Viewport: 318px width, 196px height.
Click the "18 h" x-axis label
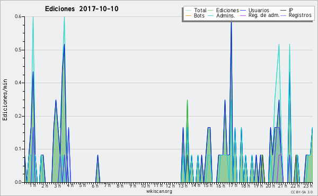tap(245, 185)
